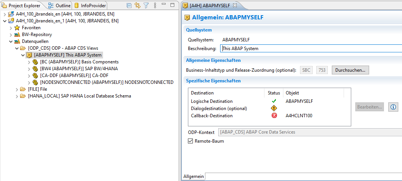Click the Durchsuchen... button
This screenshot has height=181, width=402.
pos(350,70)
